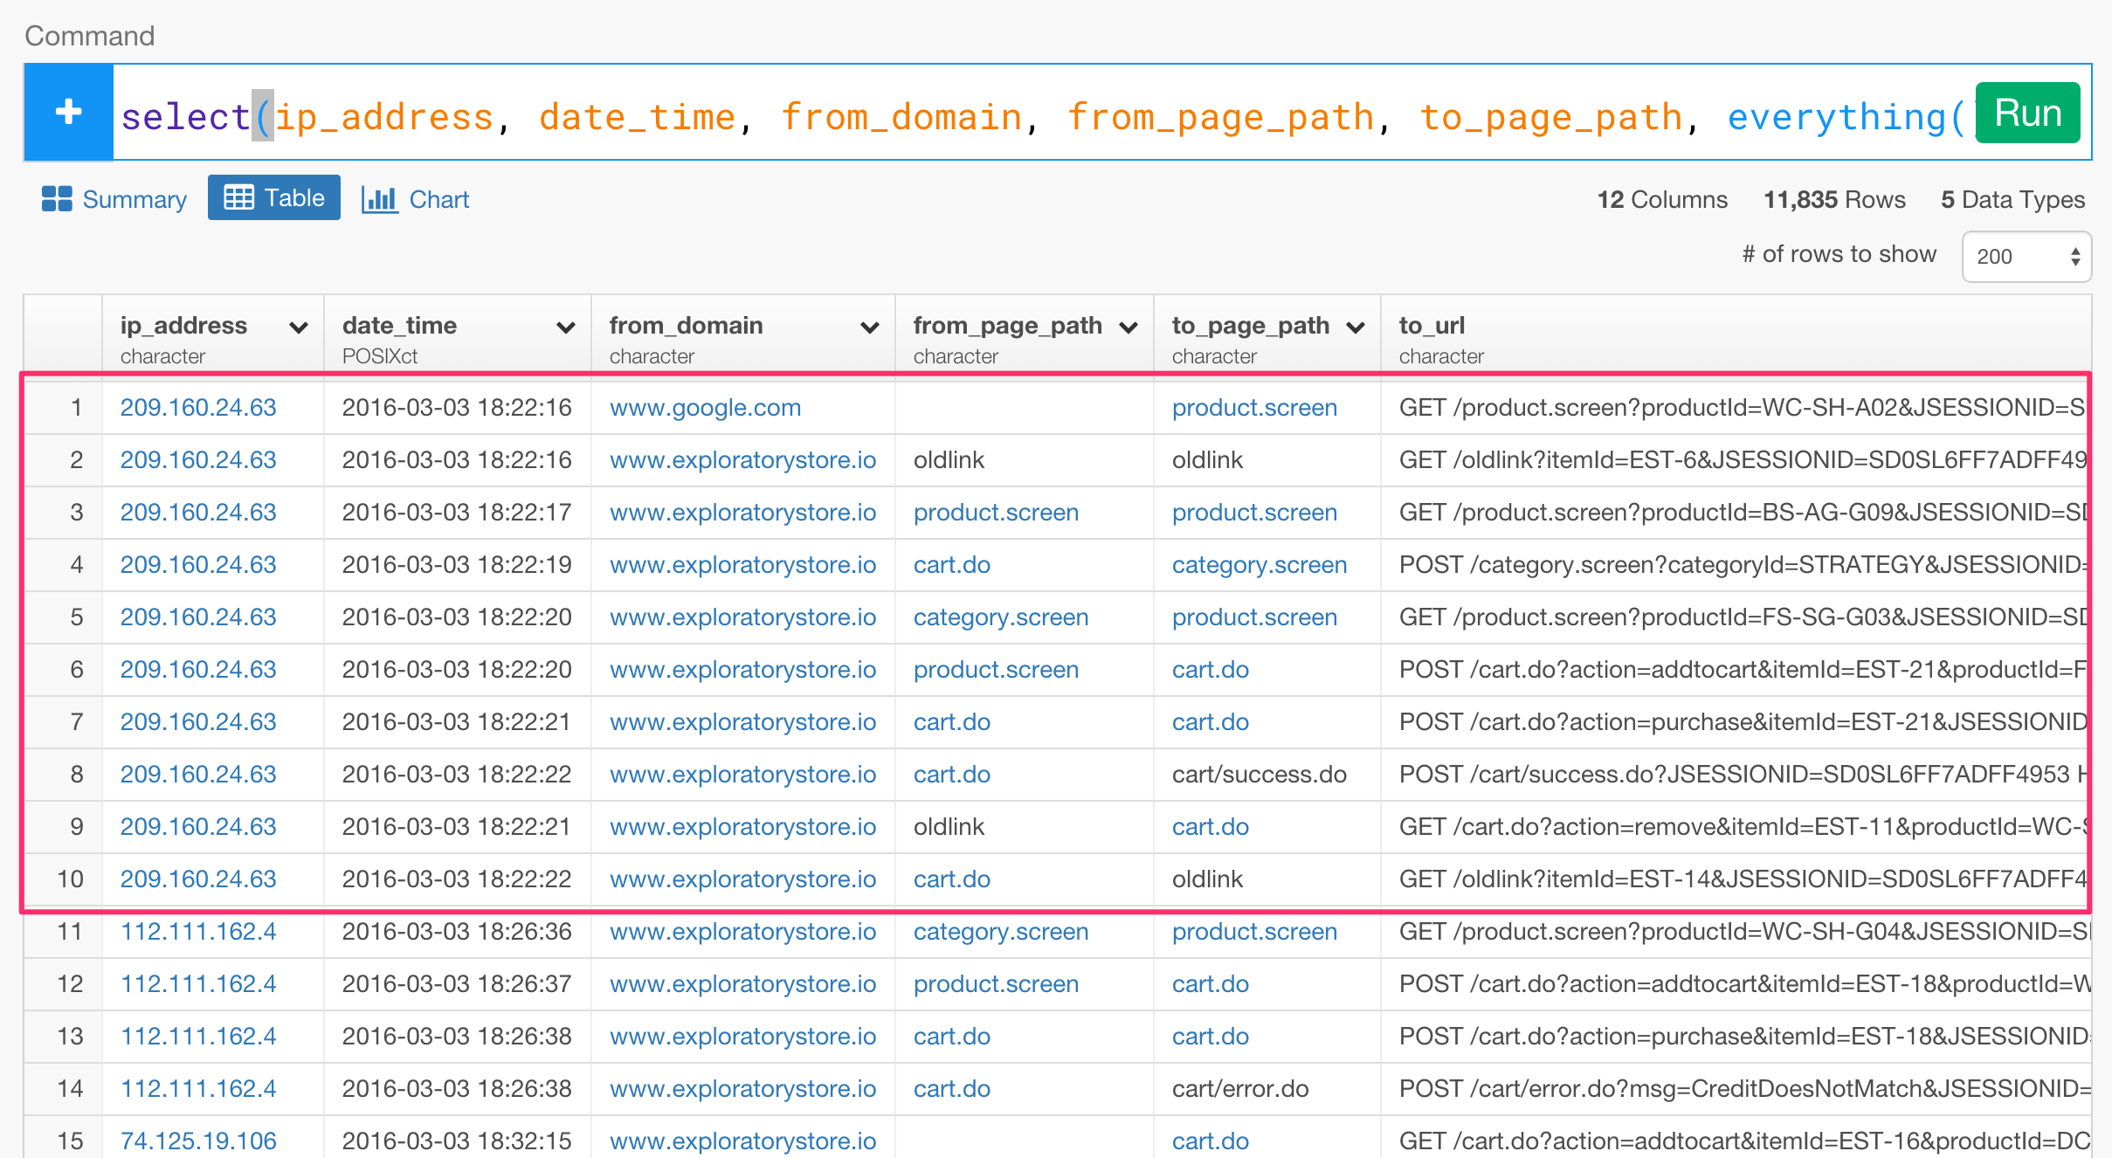This screenshot has height=1158, width=2112.
Task: Switch to the Table view
Action: [274, 198]
